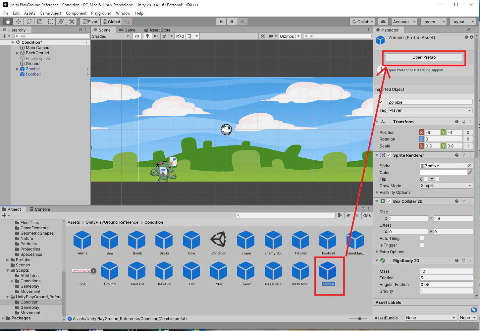Switch to the Game tab
This screenshot has height=331, width=480.
pyautogui.click(x=128, y=30)
